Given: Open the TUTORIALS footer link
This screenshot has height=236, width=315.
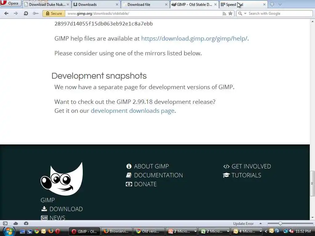Looking at the screenshot, I should click(x=246, y=175).
